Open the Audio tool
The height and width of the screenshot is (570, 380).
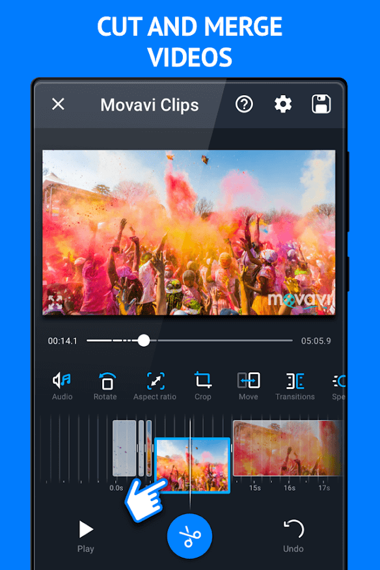pyautogui.click(x=62, y=386)
